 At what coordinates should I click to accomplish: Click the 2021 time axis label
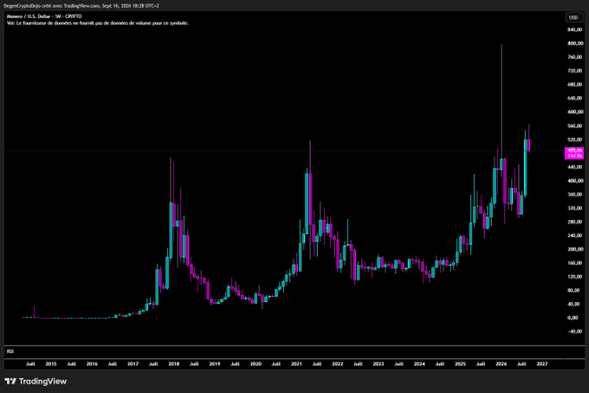pos(297,364)
